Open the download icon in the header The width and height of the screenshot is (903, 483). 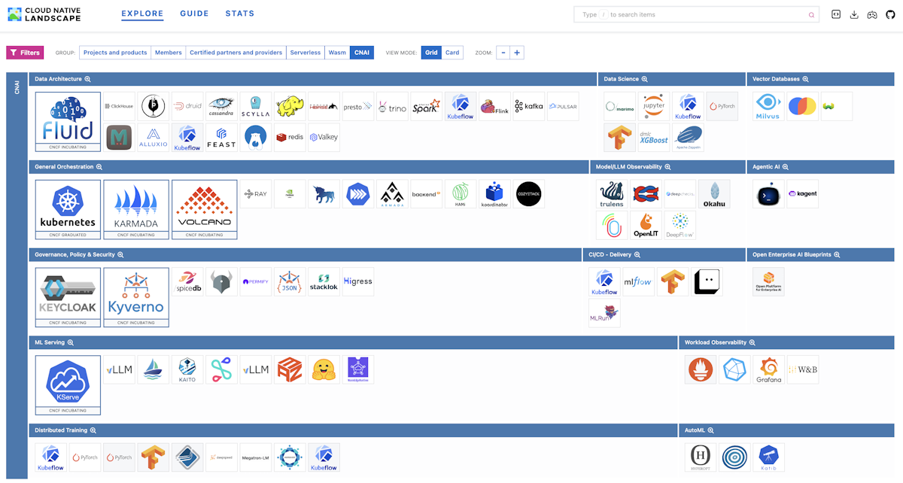[x=854, y=14]
